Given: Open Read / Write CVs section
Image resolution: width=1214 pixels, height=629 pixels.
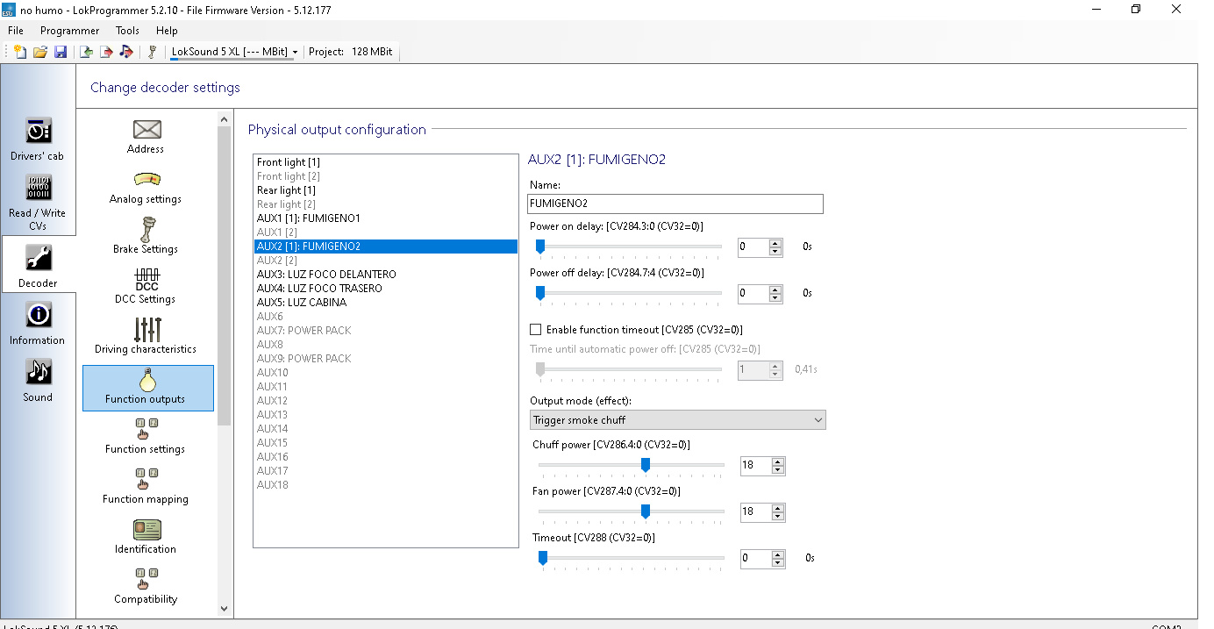Looking at the screenshot, I should (38, 202).
